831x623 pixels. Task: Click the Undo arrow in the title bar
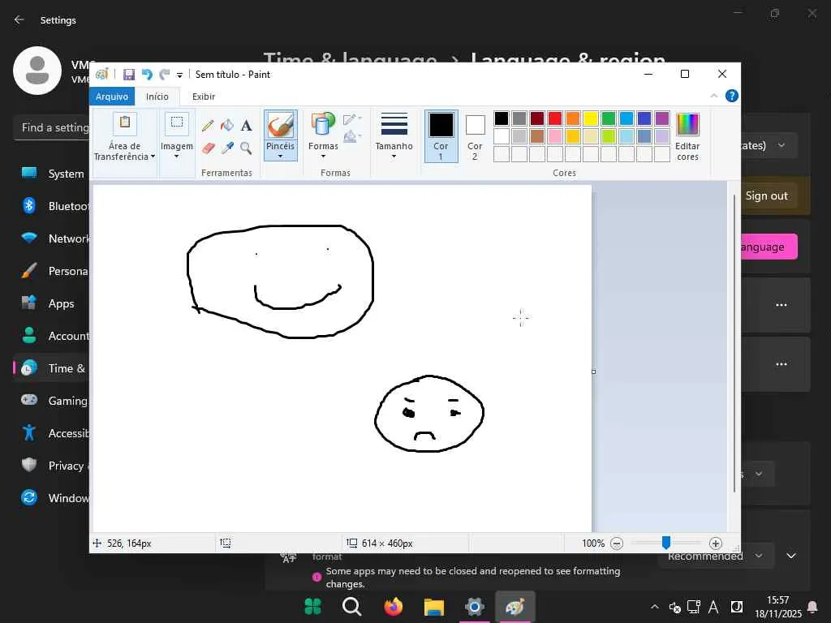click(x=147, y=74)
